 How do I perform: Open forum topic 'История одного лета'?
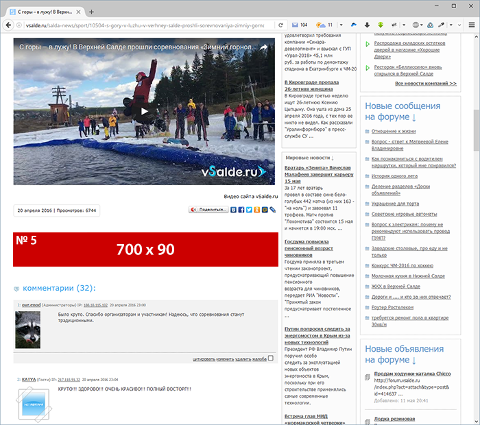(394, 176)
